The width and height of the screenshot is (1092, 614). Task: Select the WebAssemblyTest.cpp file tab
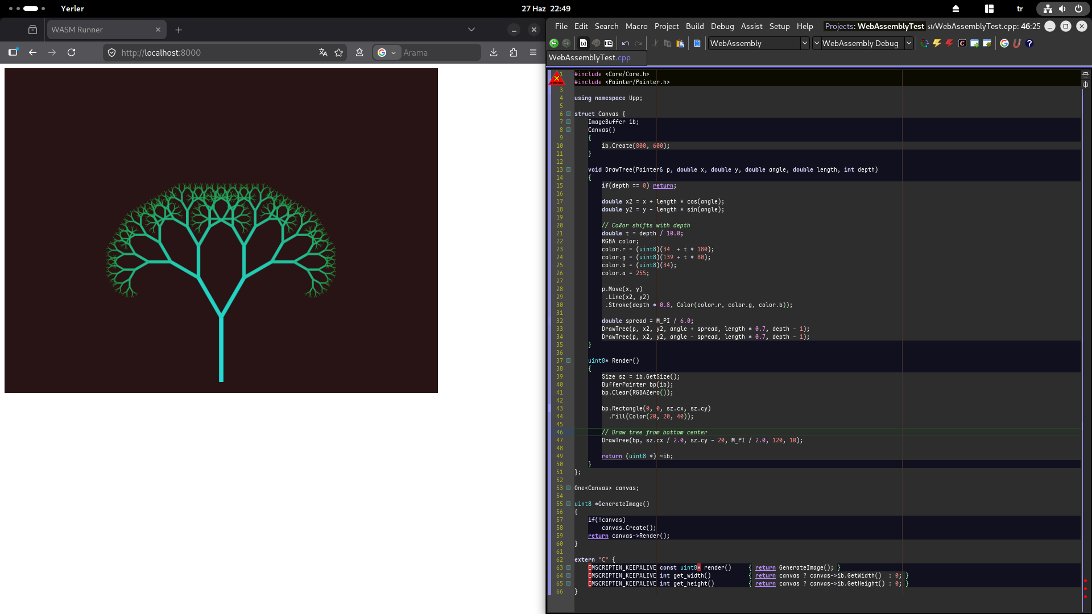[590, 57]
